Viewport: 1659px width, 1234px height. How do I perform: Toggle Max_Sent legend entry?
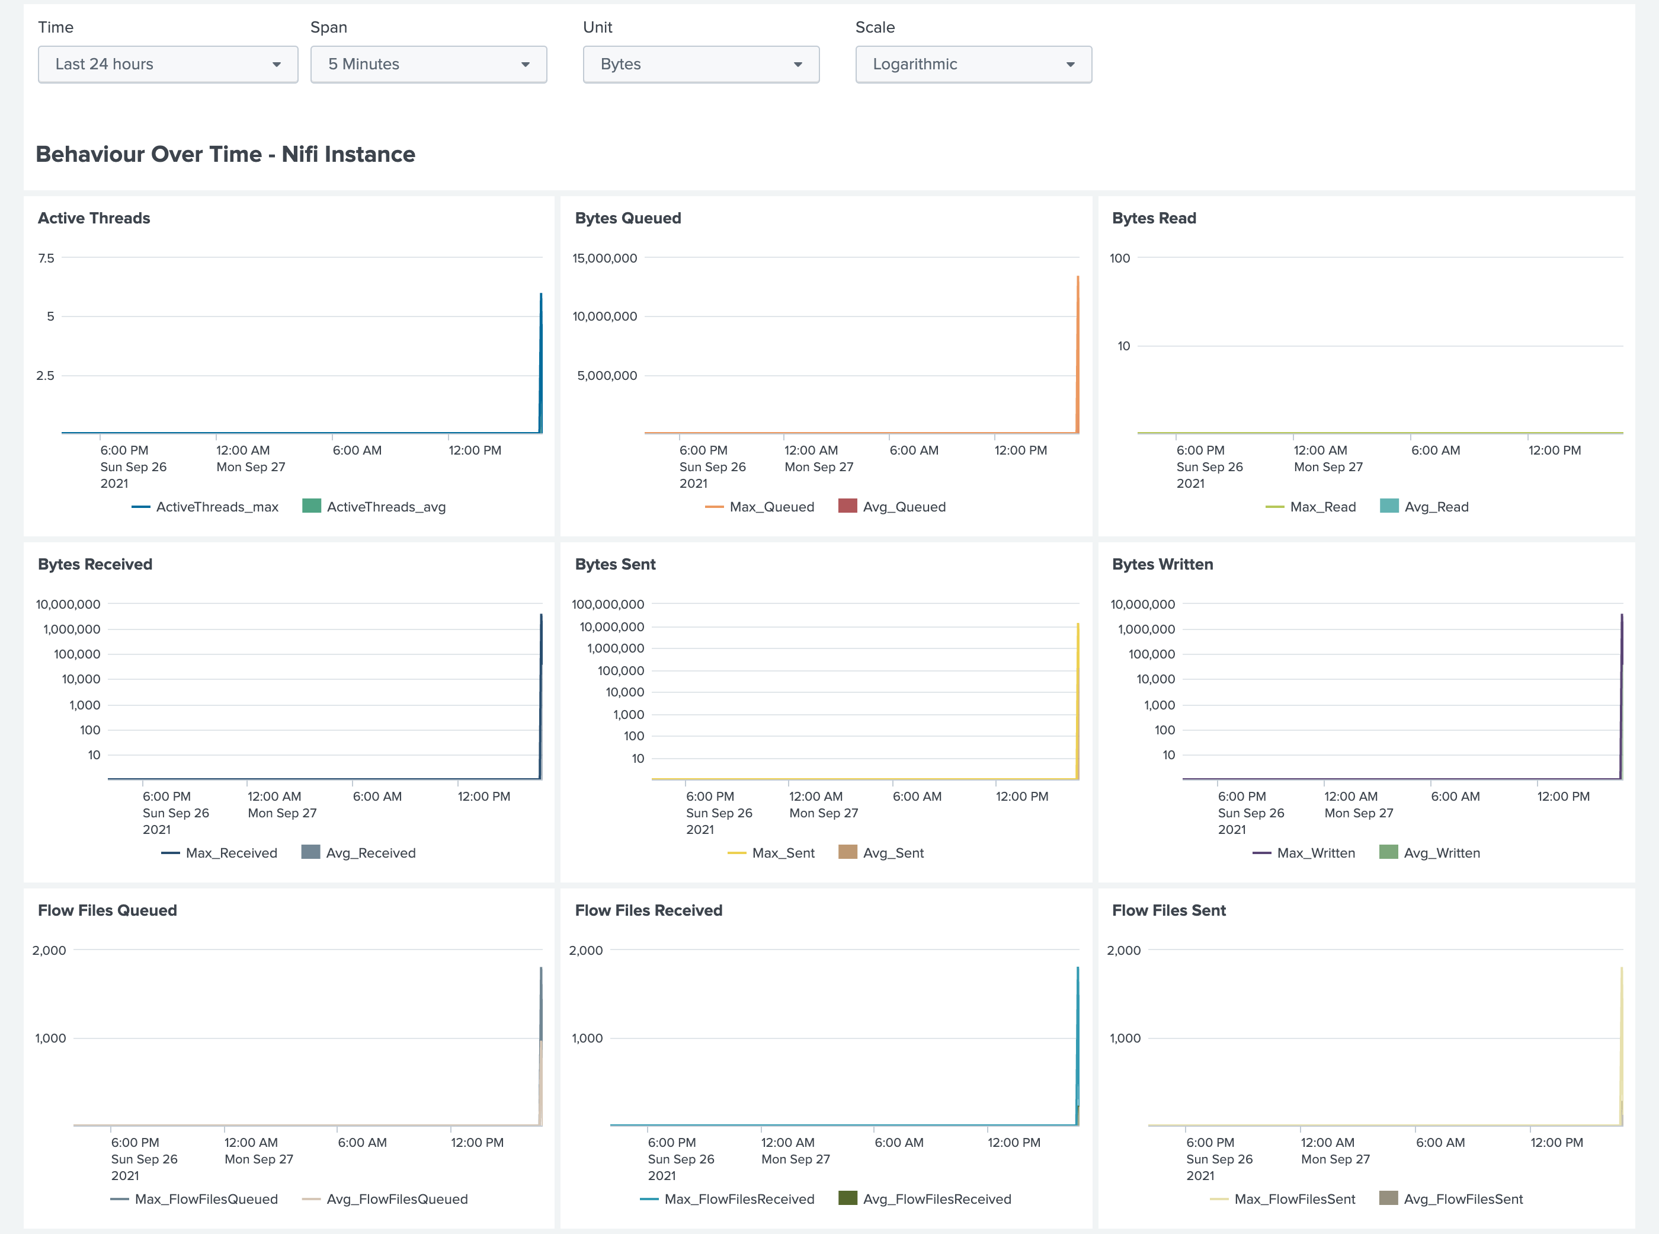click(x=771, y=853)
